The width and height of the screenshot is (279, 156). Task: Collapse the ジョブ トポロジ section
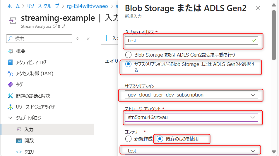pos(11,118)
